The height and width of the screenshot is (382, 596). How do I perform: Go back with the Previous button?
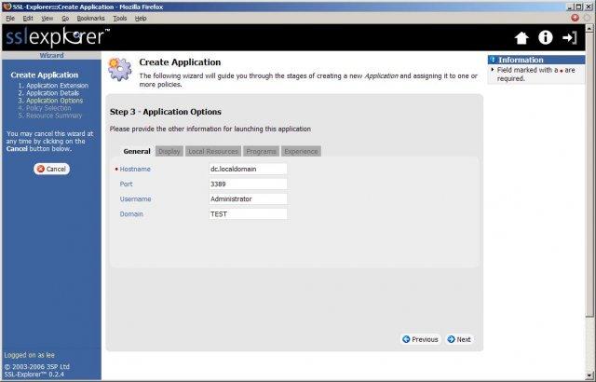pyautogui.click(x=420, y=339)
